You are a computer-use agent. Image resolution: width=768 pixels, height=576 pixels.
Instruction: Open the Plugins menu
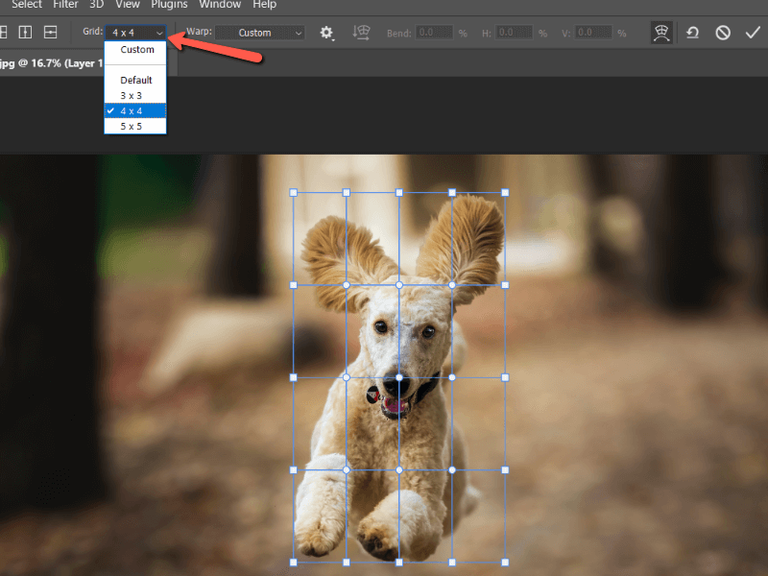[169, 6]
